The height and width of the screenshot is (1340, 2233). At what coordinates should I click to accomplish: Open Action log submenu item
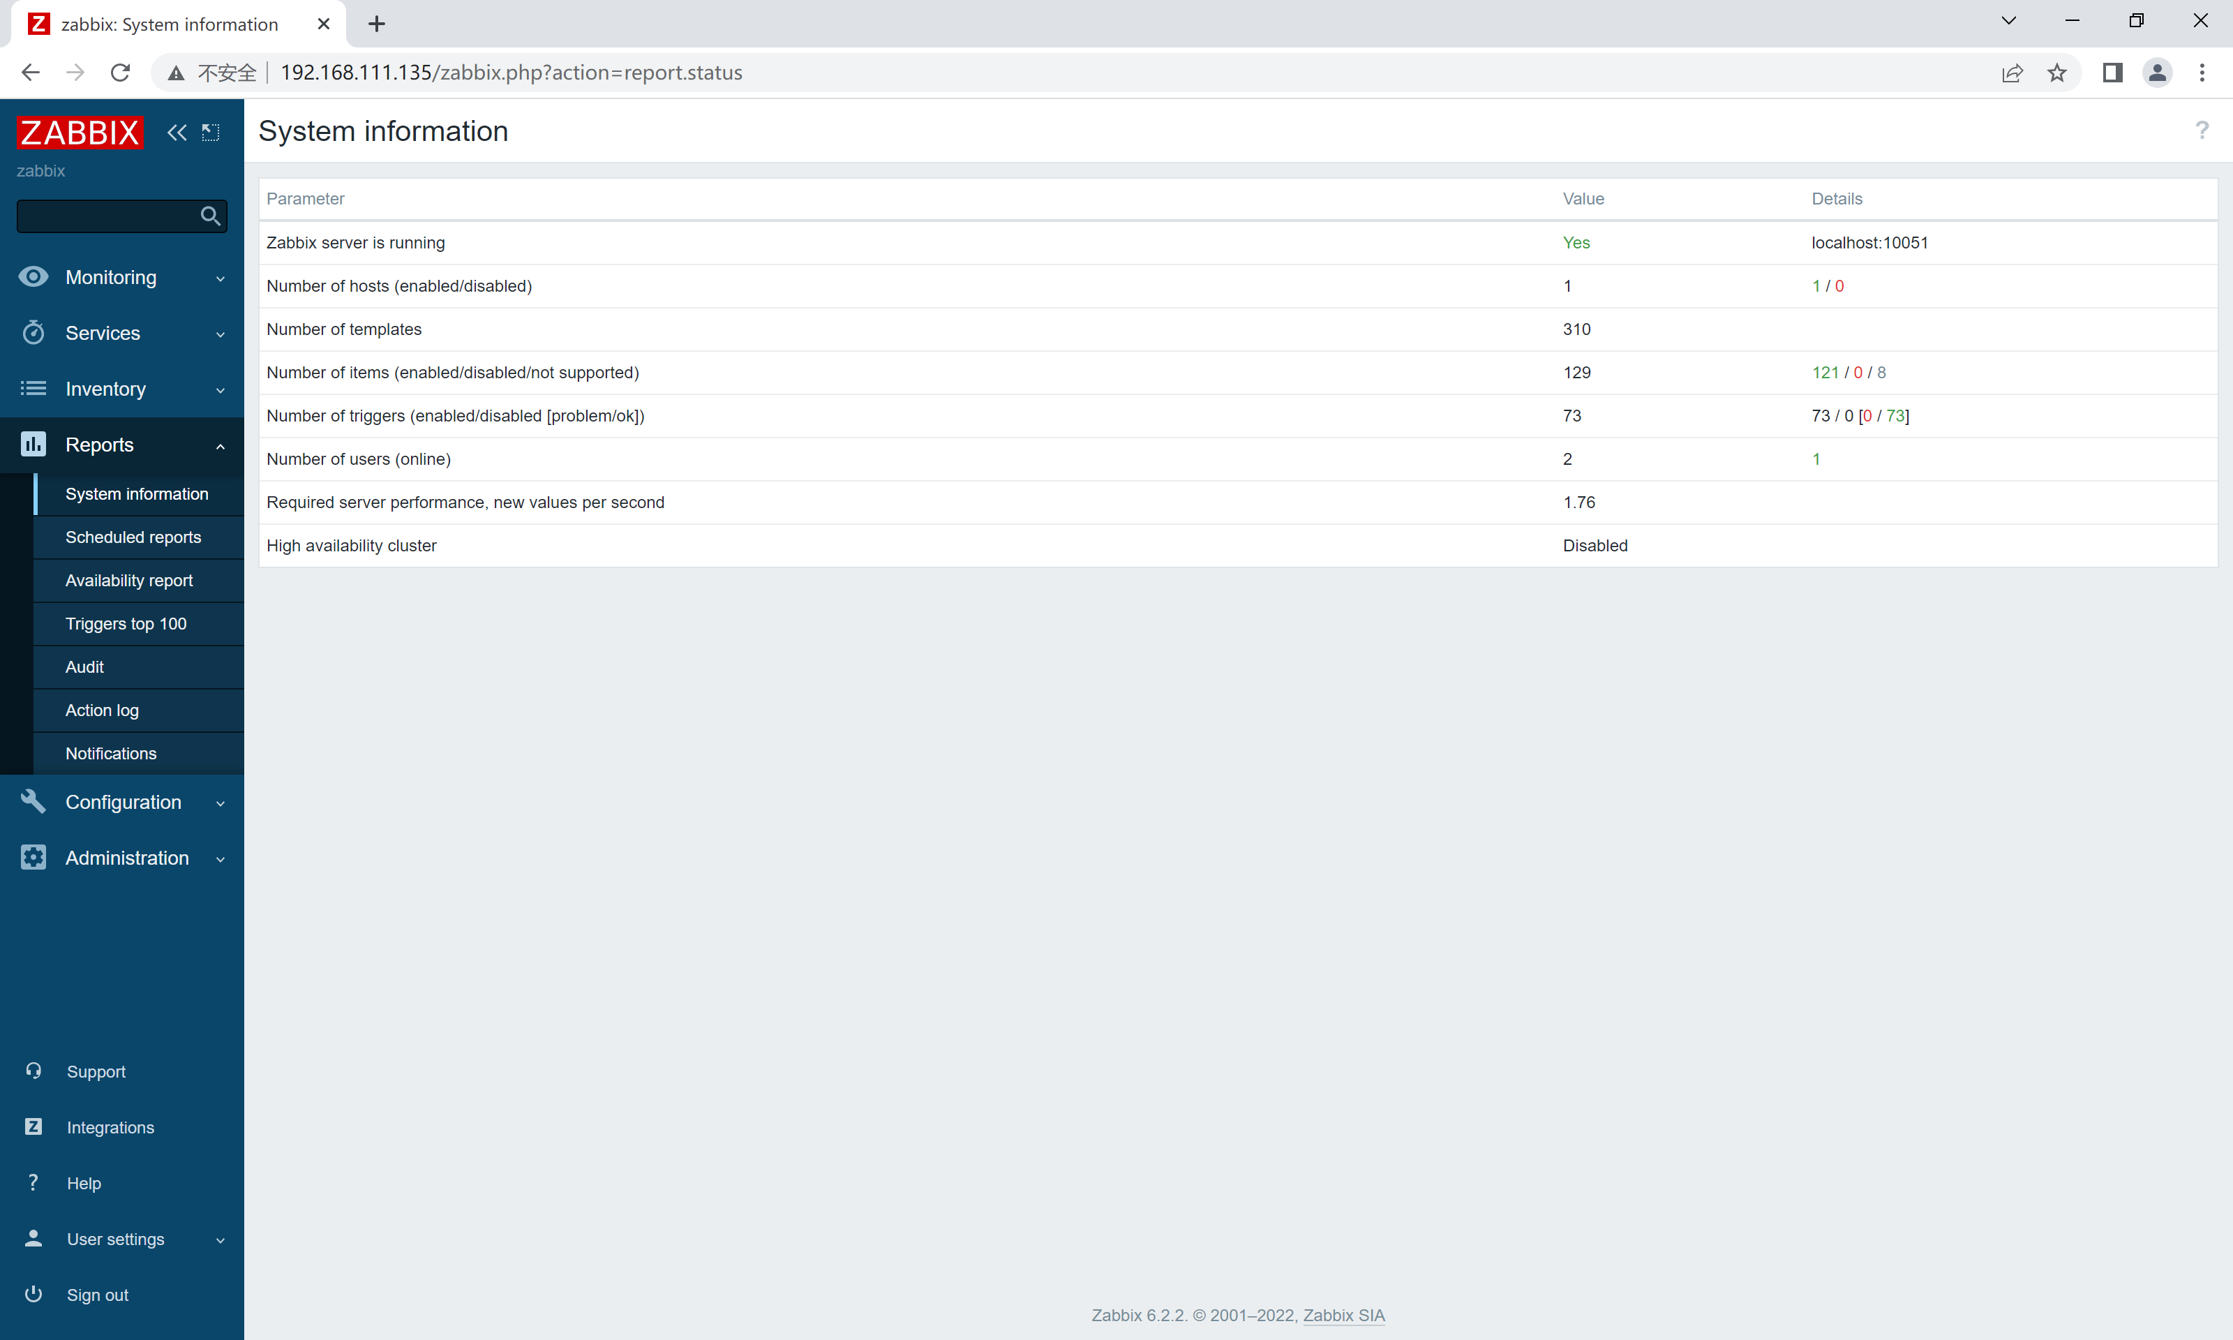139,710
